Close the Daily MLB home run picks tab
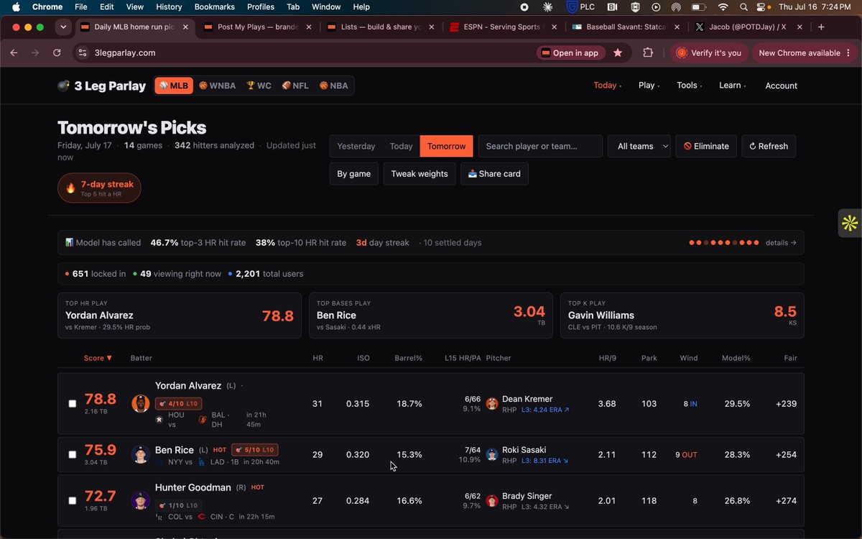This screenshot has height=539, width=862. pyautogui.click(x=185, y=27)
